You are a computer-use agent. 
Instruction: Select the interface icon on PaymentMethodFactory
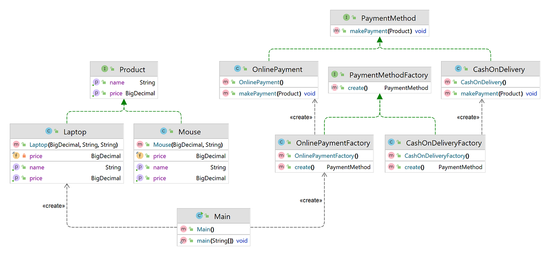click(335, 75)
